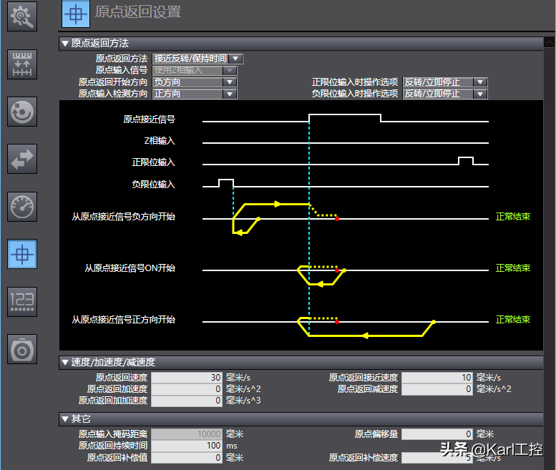Open servo drive settings camera icon
This screenshot has height=470, width=556.
(22, 348)
